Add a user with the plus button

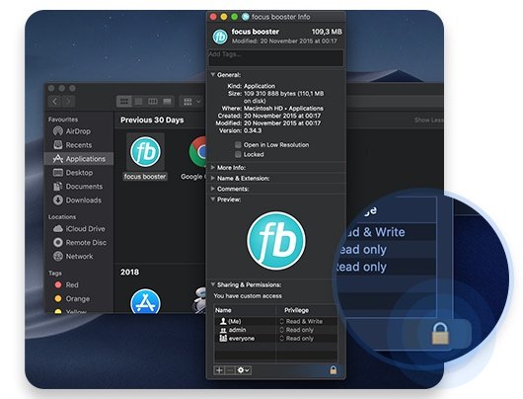point(219,370)
